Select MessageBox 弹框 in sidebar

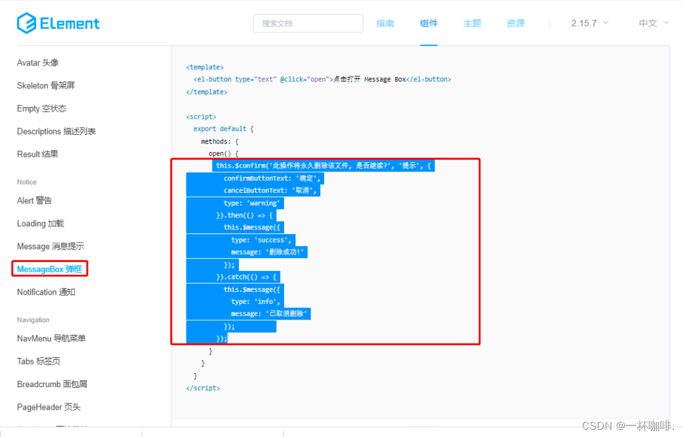(50, 269)
